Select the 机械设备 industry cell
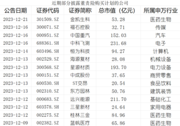Viewport: 180px width, 126px height. (160, 59)
